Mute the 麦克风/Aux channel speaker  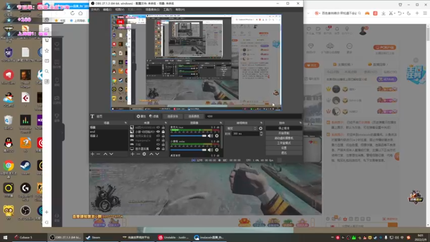210,136
